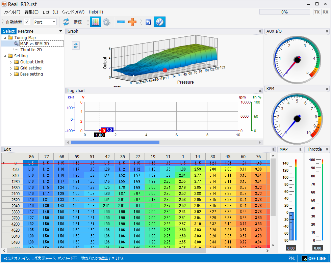331x263 pixels.
Task: Pin the MAP bar panel
Action: coord(300,149)
